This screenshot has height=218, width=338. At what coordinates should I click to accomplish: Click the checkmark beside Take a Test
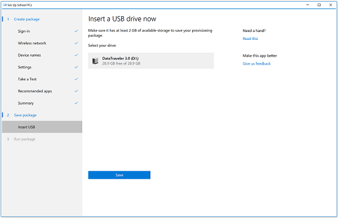coord(76,79)
